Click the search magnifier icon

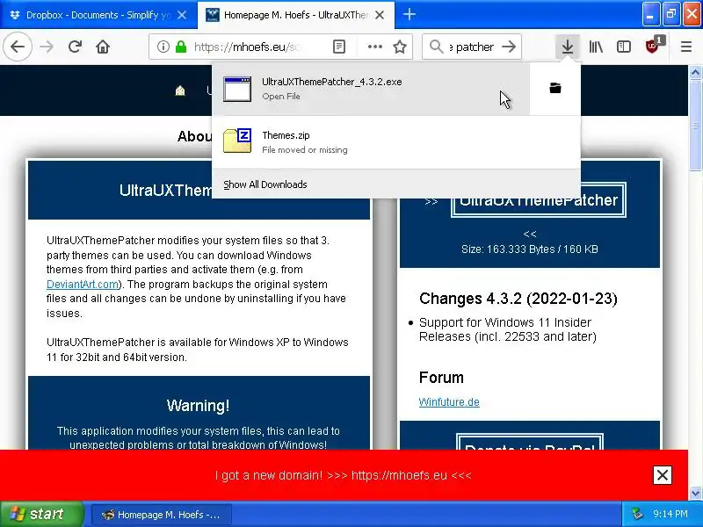[436, 47]
